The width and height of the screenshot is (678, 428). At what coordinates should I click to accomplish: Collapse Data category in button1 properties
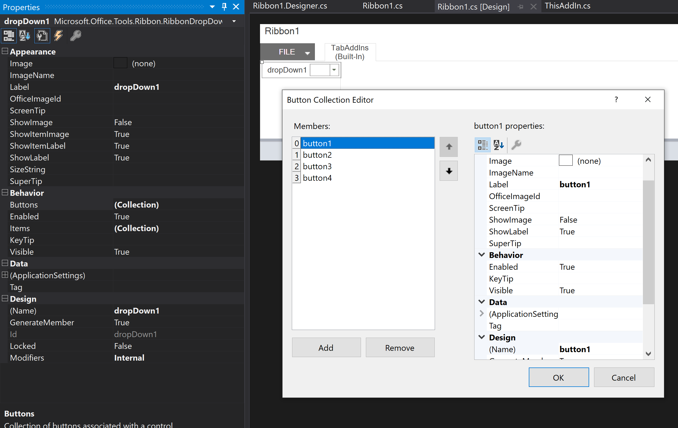(482, 301)
